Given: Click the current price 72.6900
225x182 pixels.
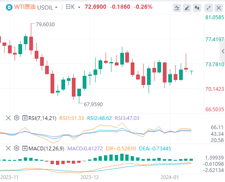Looking at the screenshot, I should [x=96, y=7].
